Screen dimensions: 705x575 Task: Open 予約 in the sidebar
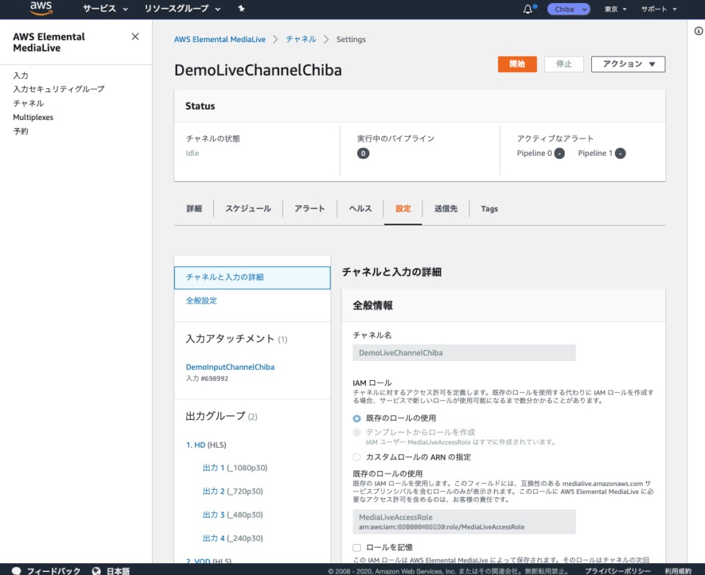(x=21, y=131)
